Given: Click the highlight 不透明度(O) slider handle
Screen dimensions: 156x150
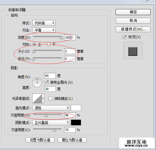Looking at the screenshot, I should (46, 115).
